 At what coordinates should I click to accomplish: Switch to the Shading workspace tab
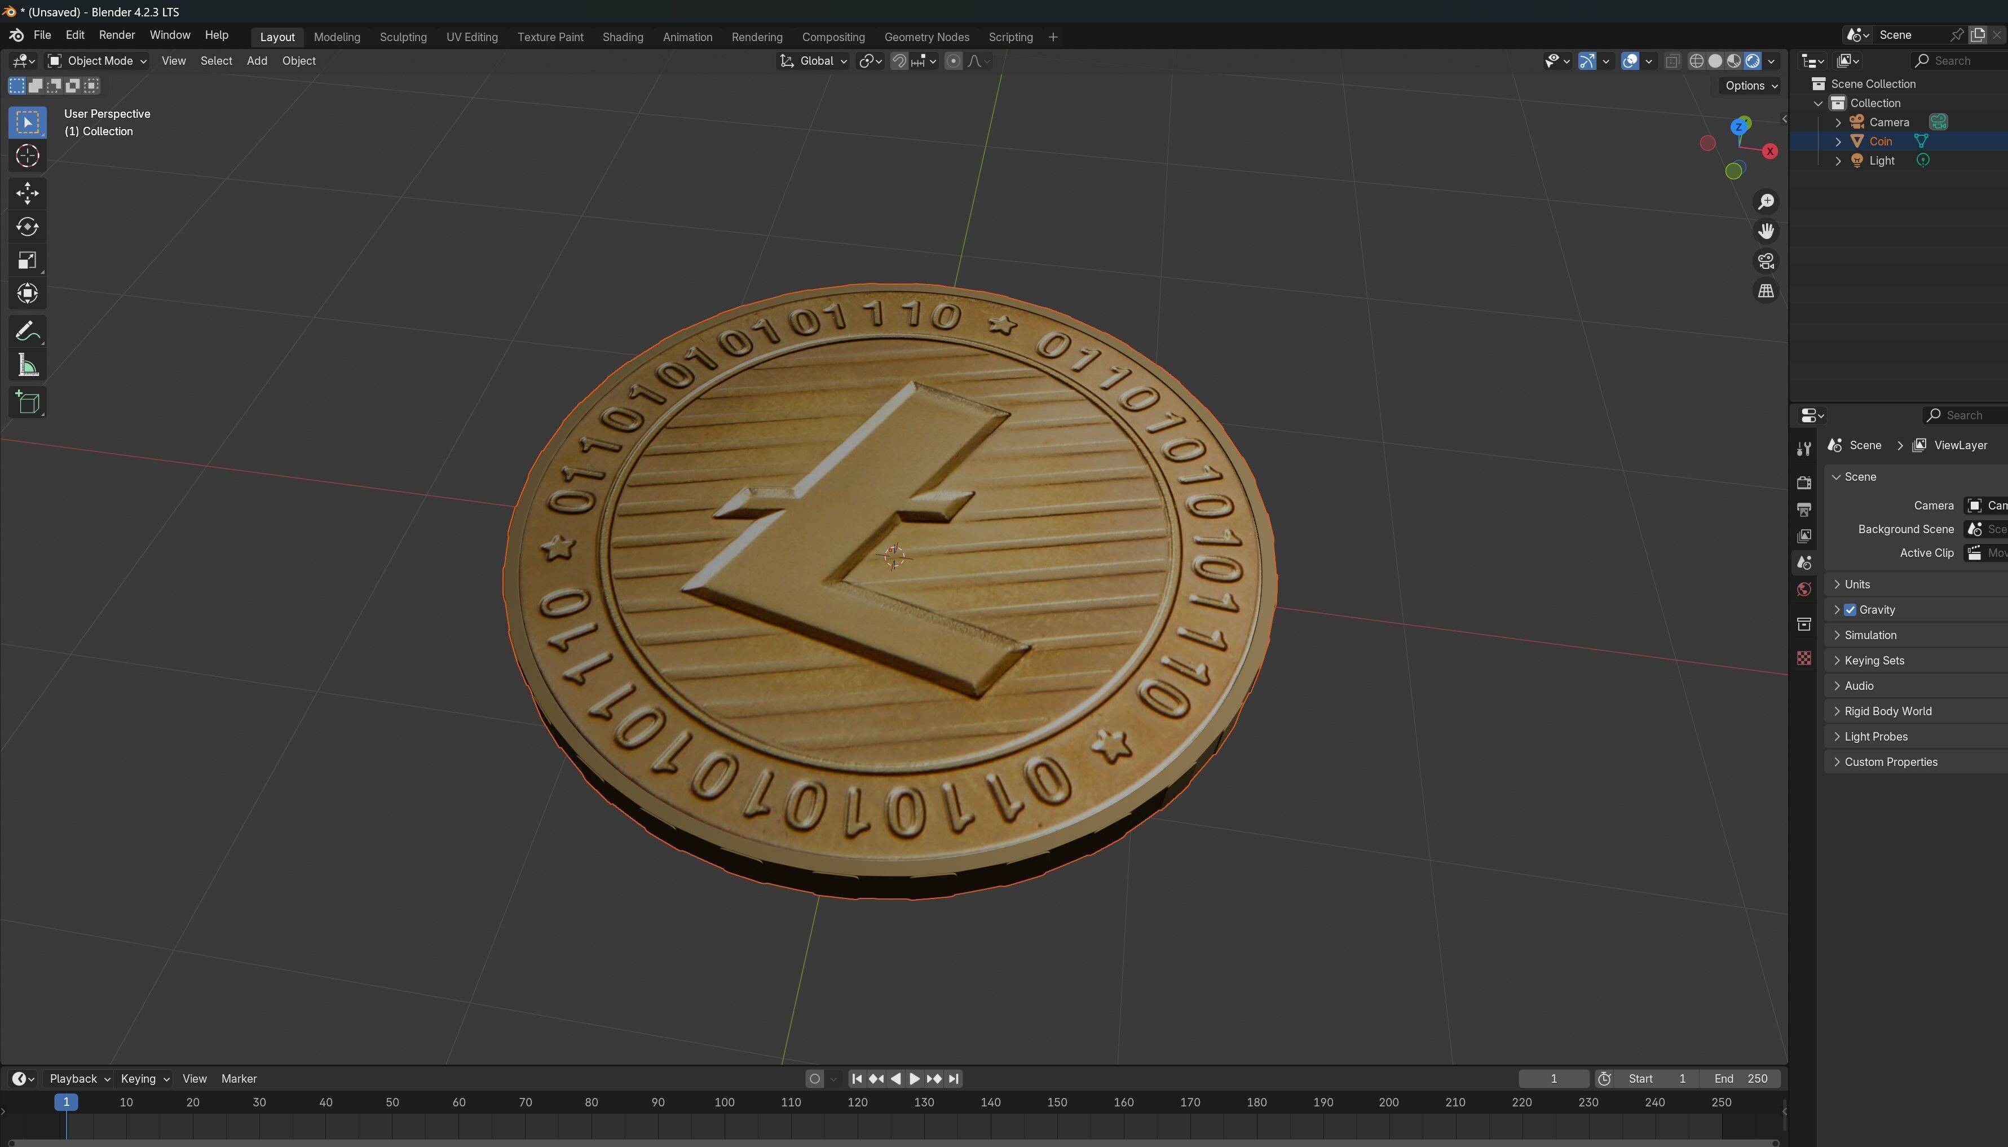pos(623,37)
